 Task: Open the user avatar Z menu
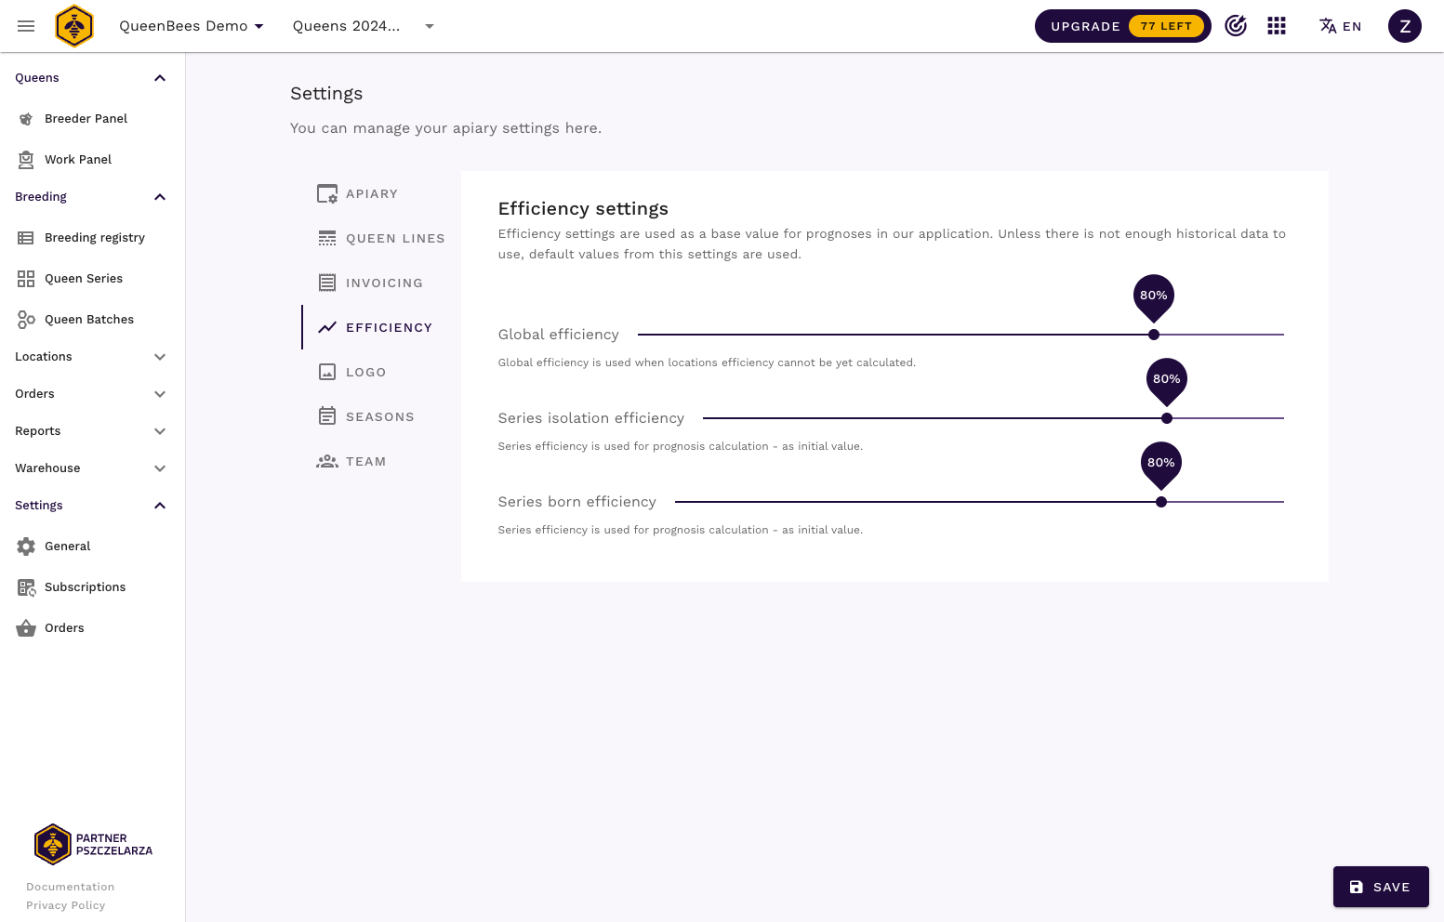(1404, 26)
